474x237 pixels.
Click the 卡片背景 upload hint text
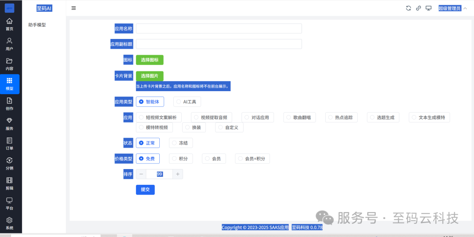[x=183, y=86]
